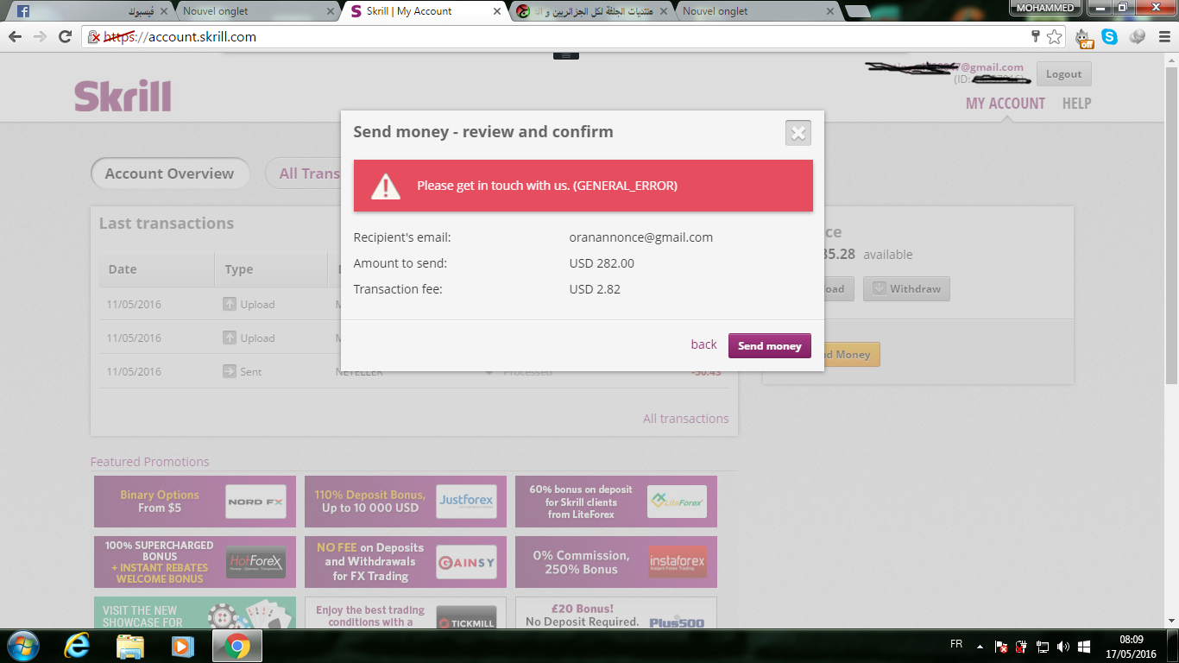Open Gainsy no fee promotion
Image resolution: width=1179 pixels, height=663 pixels.
coord(406,562)
